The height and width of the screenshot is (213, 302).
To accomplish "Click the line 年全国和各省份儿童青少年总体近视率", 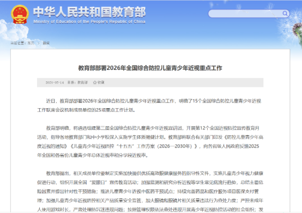I will pos(93,155).
